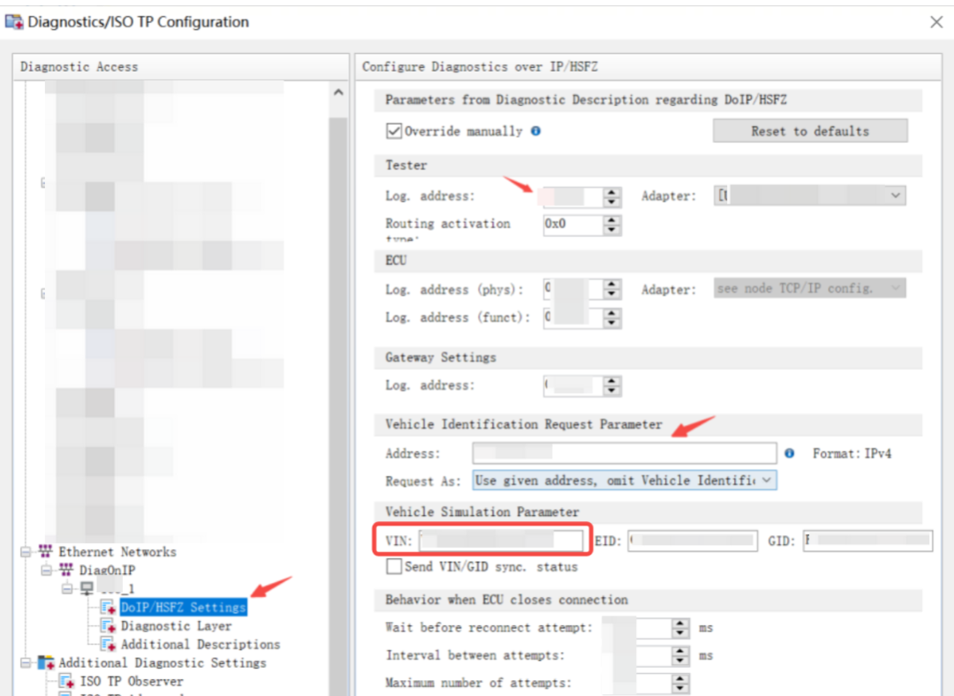This screenshot has width=954, height=696.
Task: Collapse Additional Diagnostic Settings tree node
Action: [26, 662]
